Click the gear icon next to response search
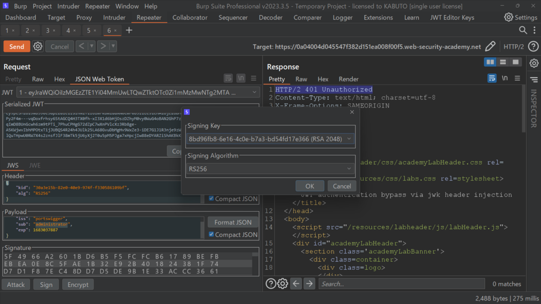 tap(283, 284)
